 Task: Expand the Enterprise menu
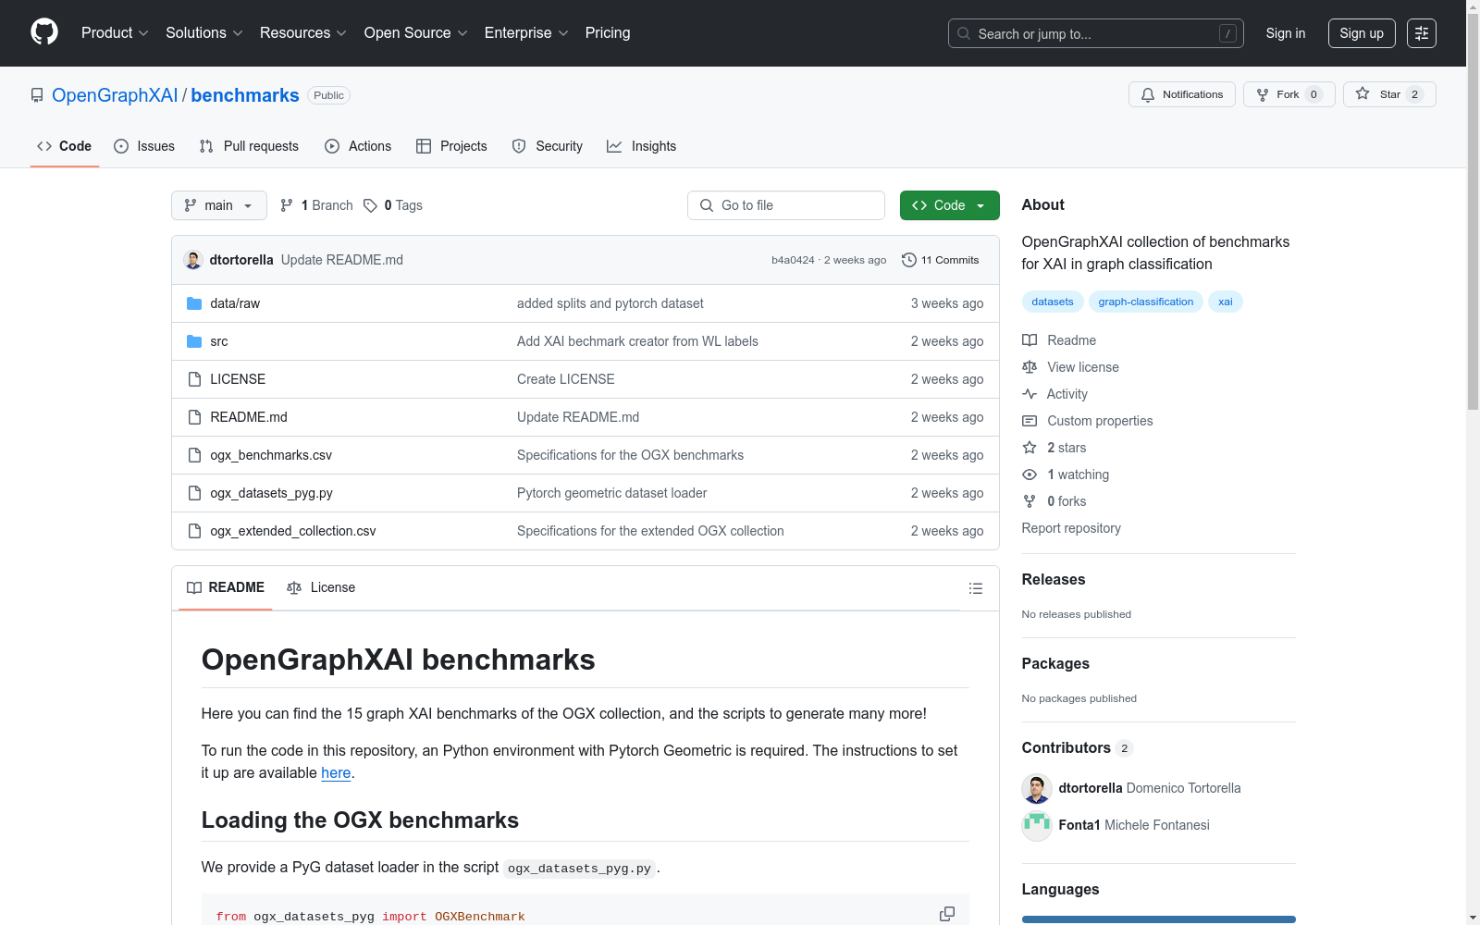(526, 32)
